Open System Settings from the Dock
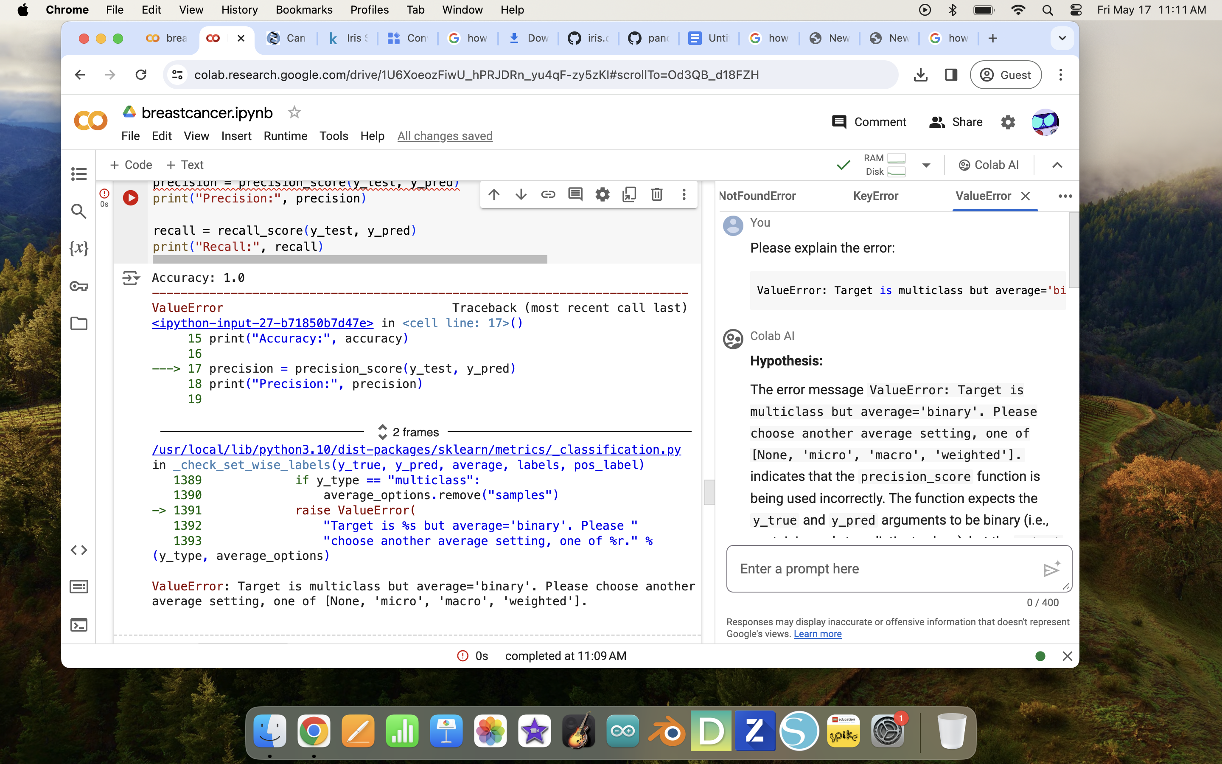Viewport: 1222px width, 764px height. point(888,731)
